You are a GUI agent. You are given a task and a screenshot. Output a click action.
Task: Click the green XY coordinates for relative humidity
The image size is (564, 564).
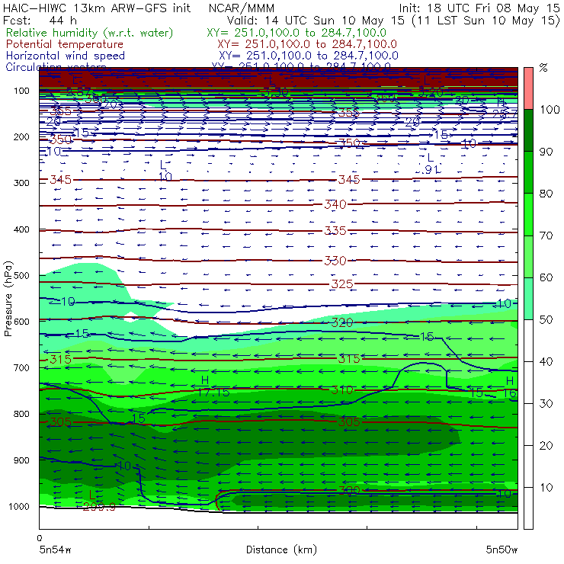coord(296,33)
